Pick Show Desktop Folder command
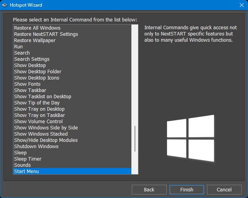The height and width of the screenshot is (198, 248). tap(72, 72)
